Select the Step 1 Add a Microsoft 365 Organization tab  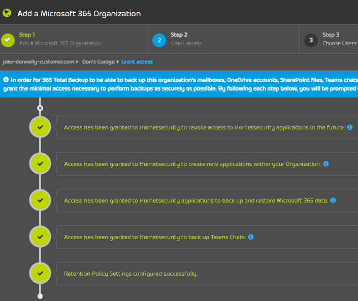tap(74, 39)
